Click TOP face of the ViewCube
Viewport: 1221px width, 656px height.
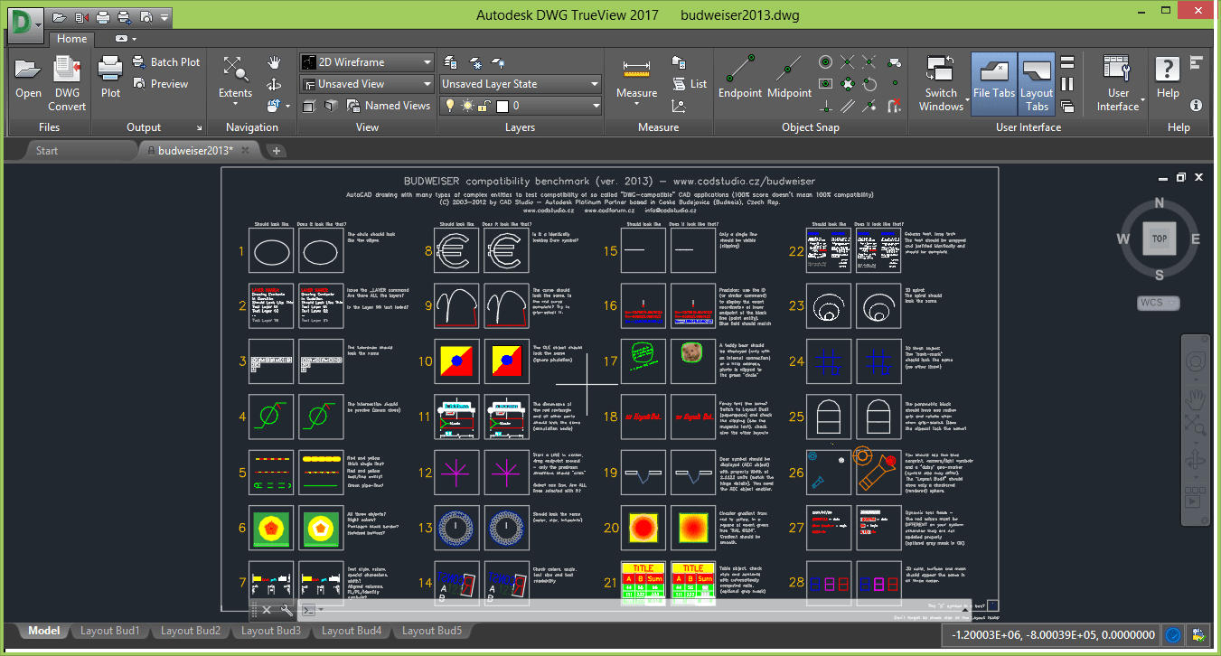point(1160,239)
